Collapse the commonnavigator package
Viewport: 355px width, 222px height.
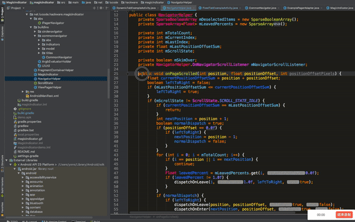35,36
